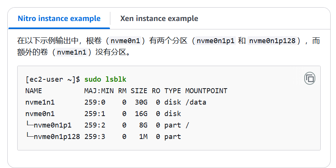Click the [ec2-user ~]$ prompt text
This screenshot has width=336, height=168.
click(x=53, y=79)
